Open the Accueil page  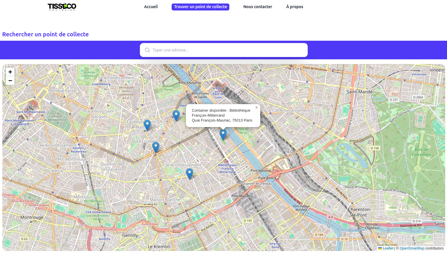click(x=151, y=6)
